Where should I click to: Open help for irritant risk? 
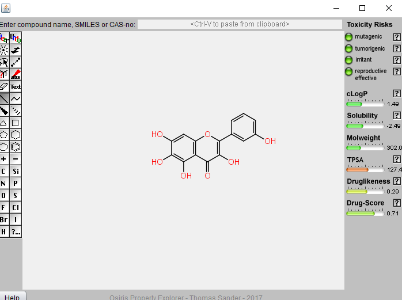pos(397,60)
